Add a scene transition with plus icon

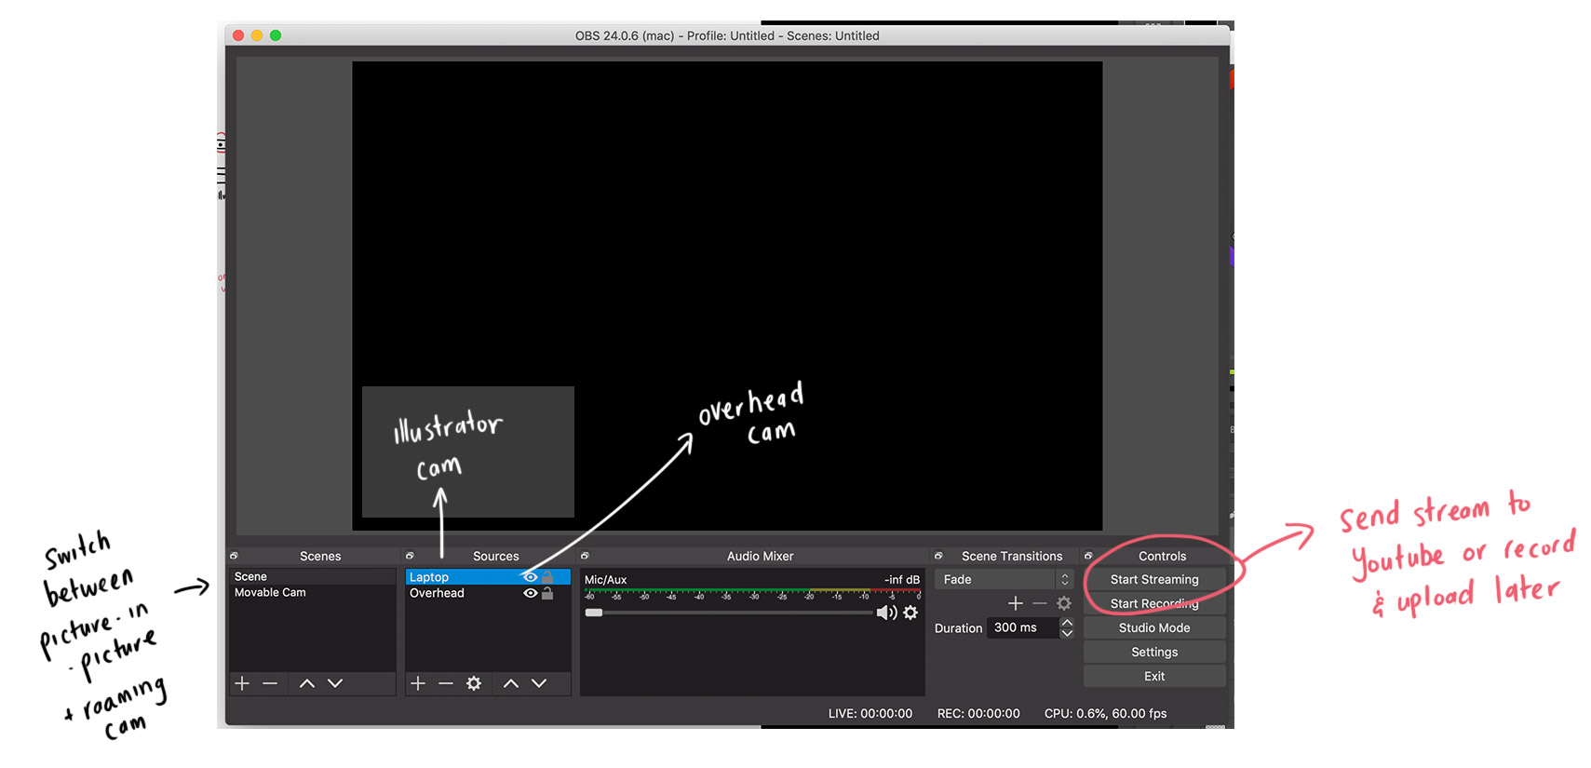[1016, 603]
